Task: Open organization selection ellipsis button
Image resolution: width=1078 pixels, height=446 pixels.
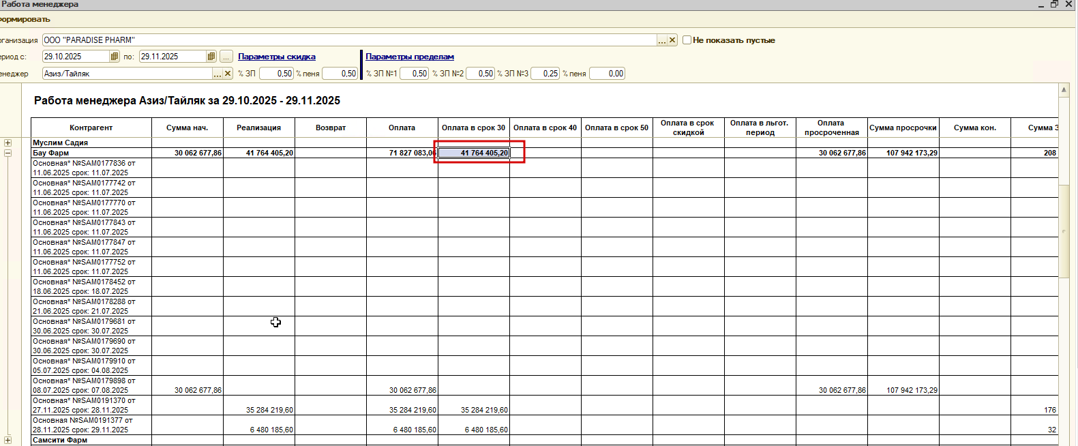Action: tap(661, 40)
